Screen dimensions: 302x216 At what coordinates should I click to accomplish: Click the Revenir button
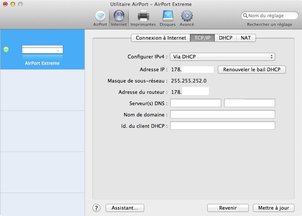228,208
